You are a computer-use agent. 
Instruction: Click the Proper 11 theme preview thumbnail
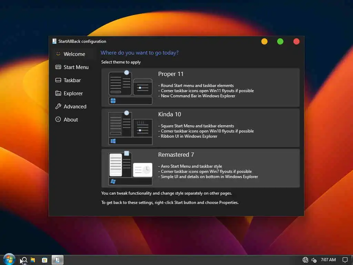pyautogui.click(x=130, y=87)
